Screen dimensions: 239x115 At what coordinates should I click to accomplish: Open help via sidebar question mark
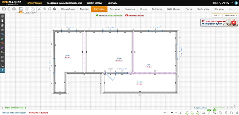[x=2, y=70]
